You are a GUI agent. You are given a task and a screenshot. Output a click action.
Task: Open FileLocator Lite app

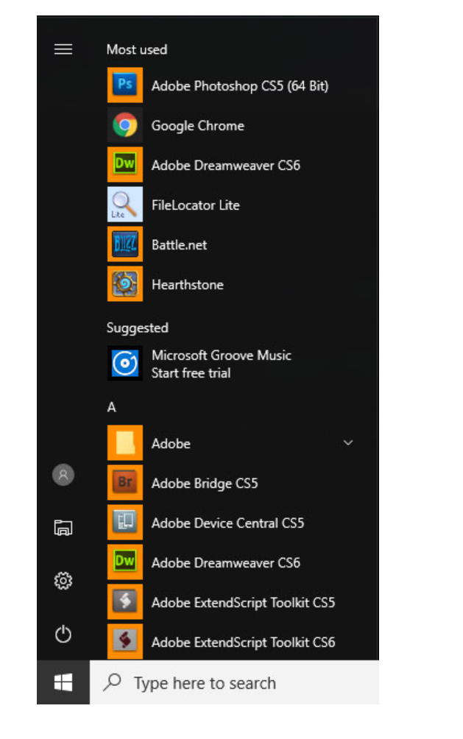pyautogui.click(x=195, y=205)
